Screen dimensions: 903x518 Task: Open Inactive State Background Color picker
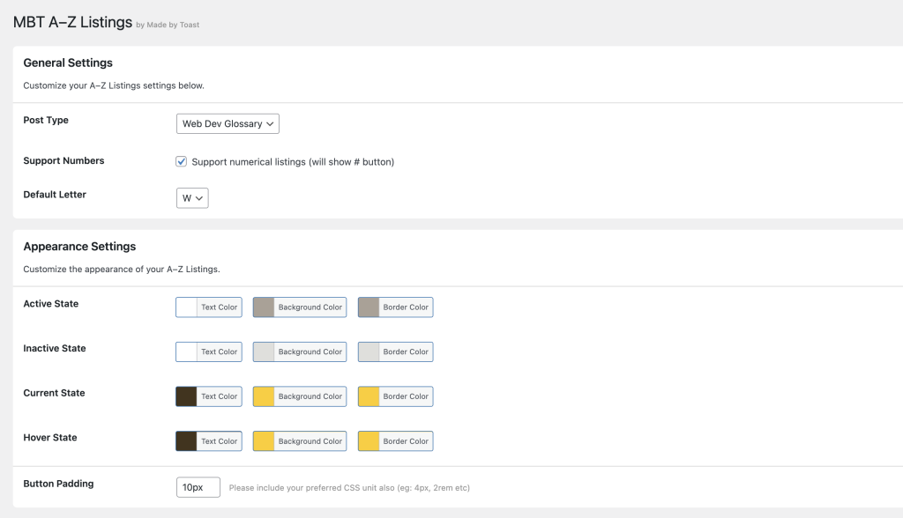tap(300, 352)
